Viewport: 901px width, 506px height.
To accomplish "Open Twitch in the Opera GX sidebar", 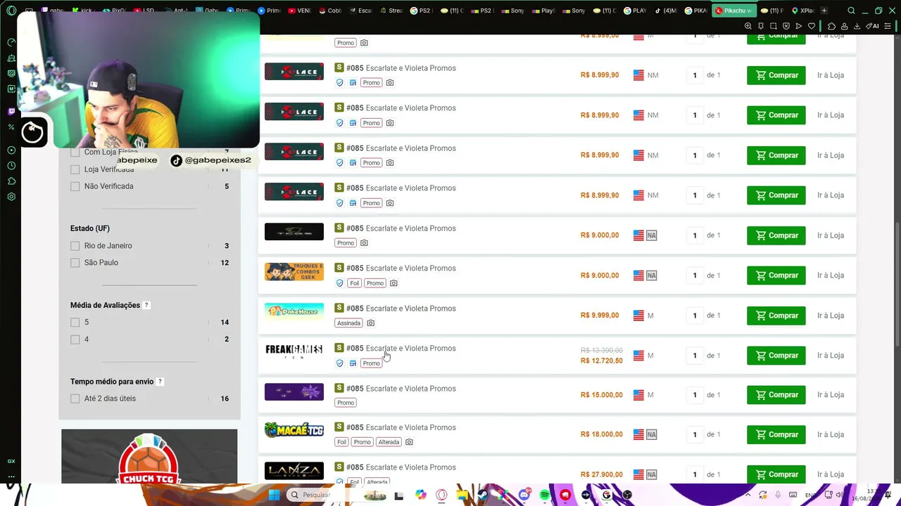I will point(11,112).
